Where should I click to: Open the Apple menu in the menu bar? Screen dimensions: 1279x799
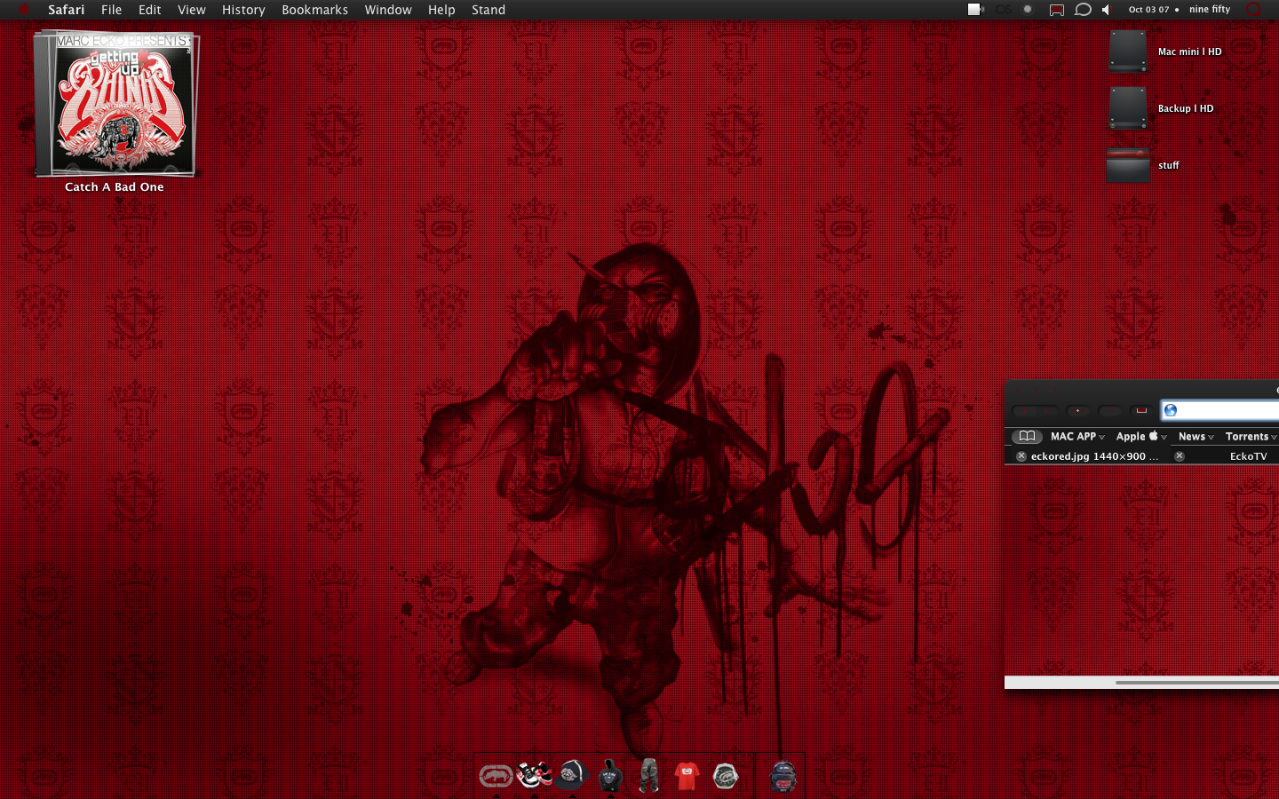24,10
